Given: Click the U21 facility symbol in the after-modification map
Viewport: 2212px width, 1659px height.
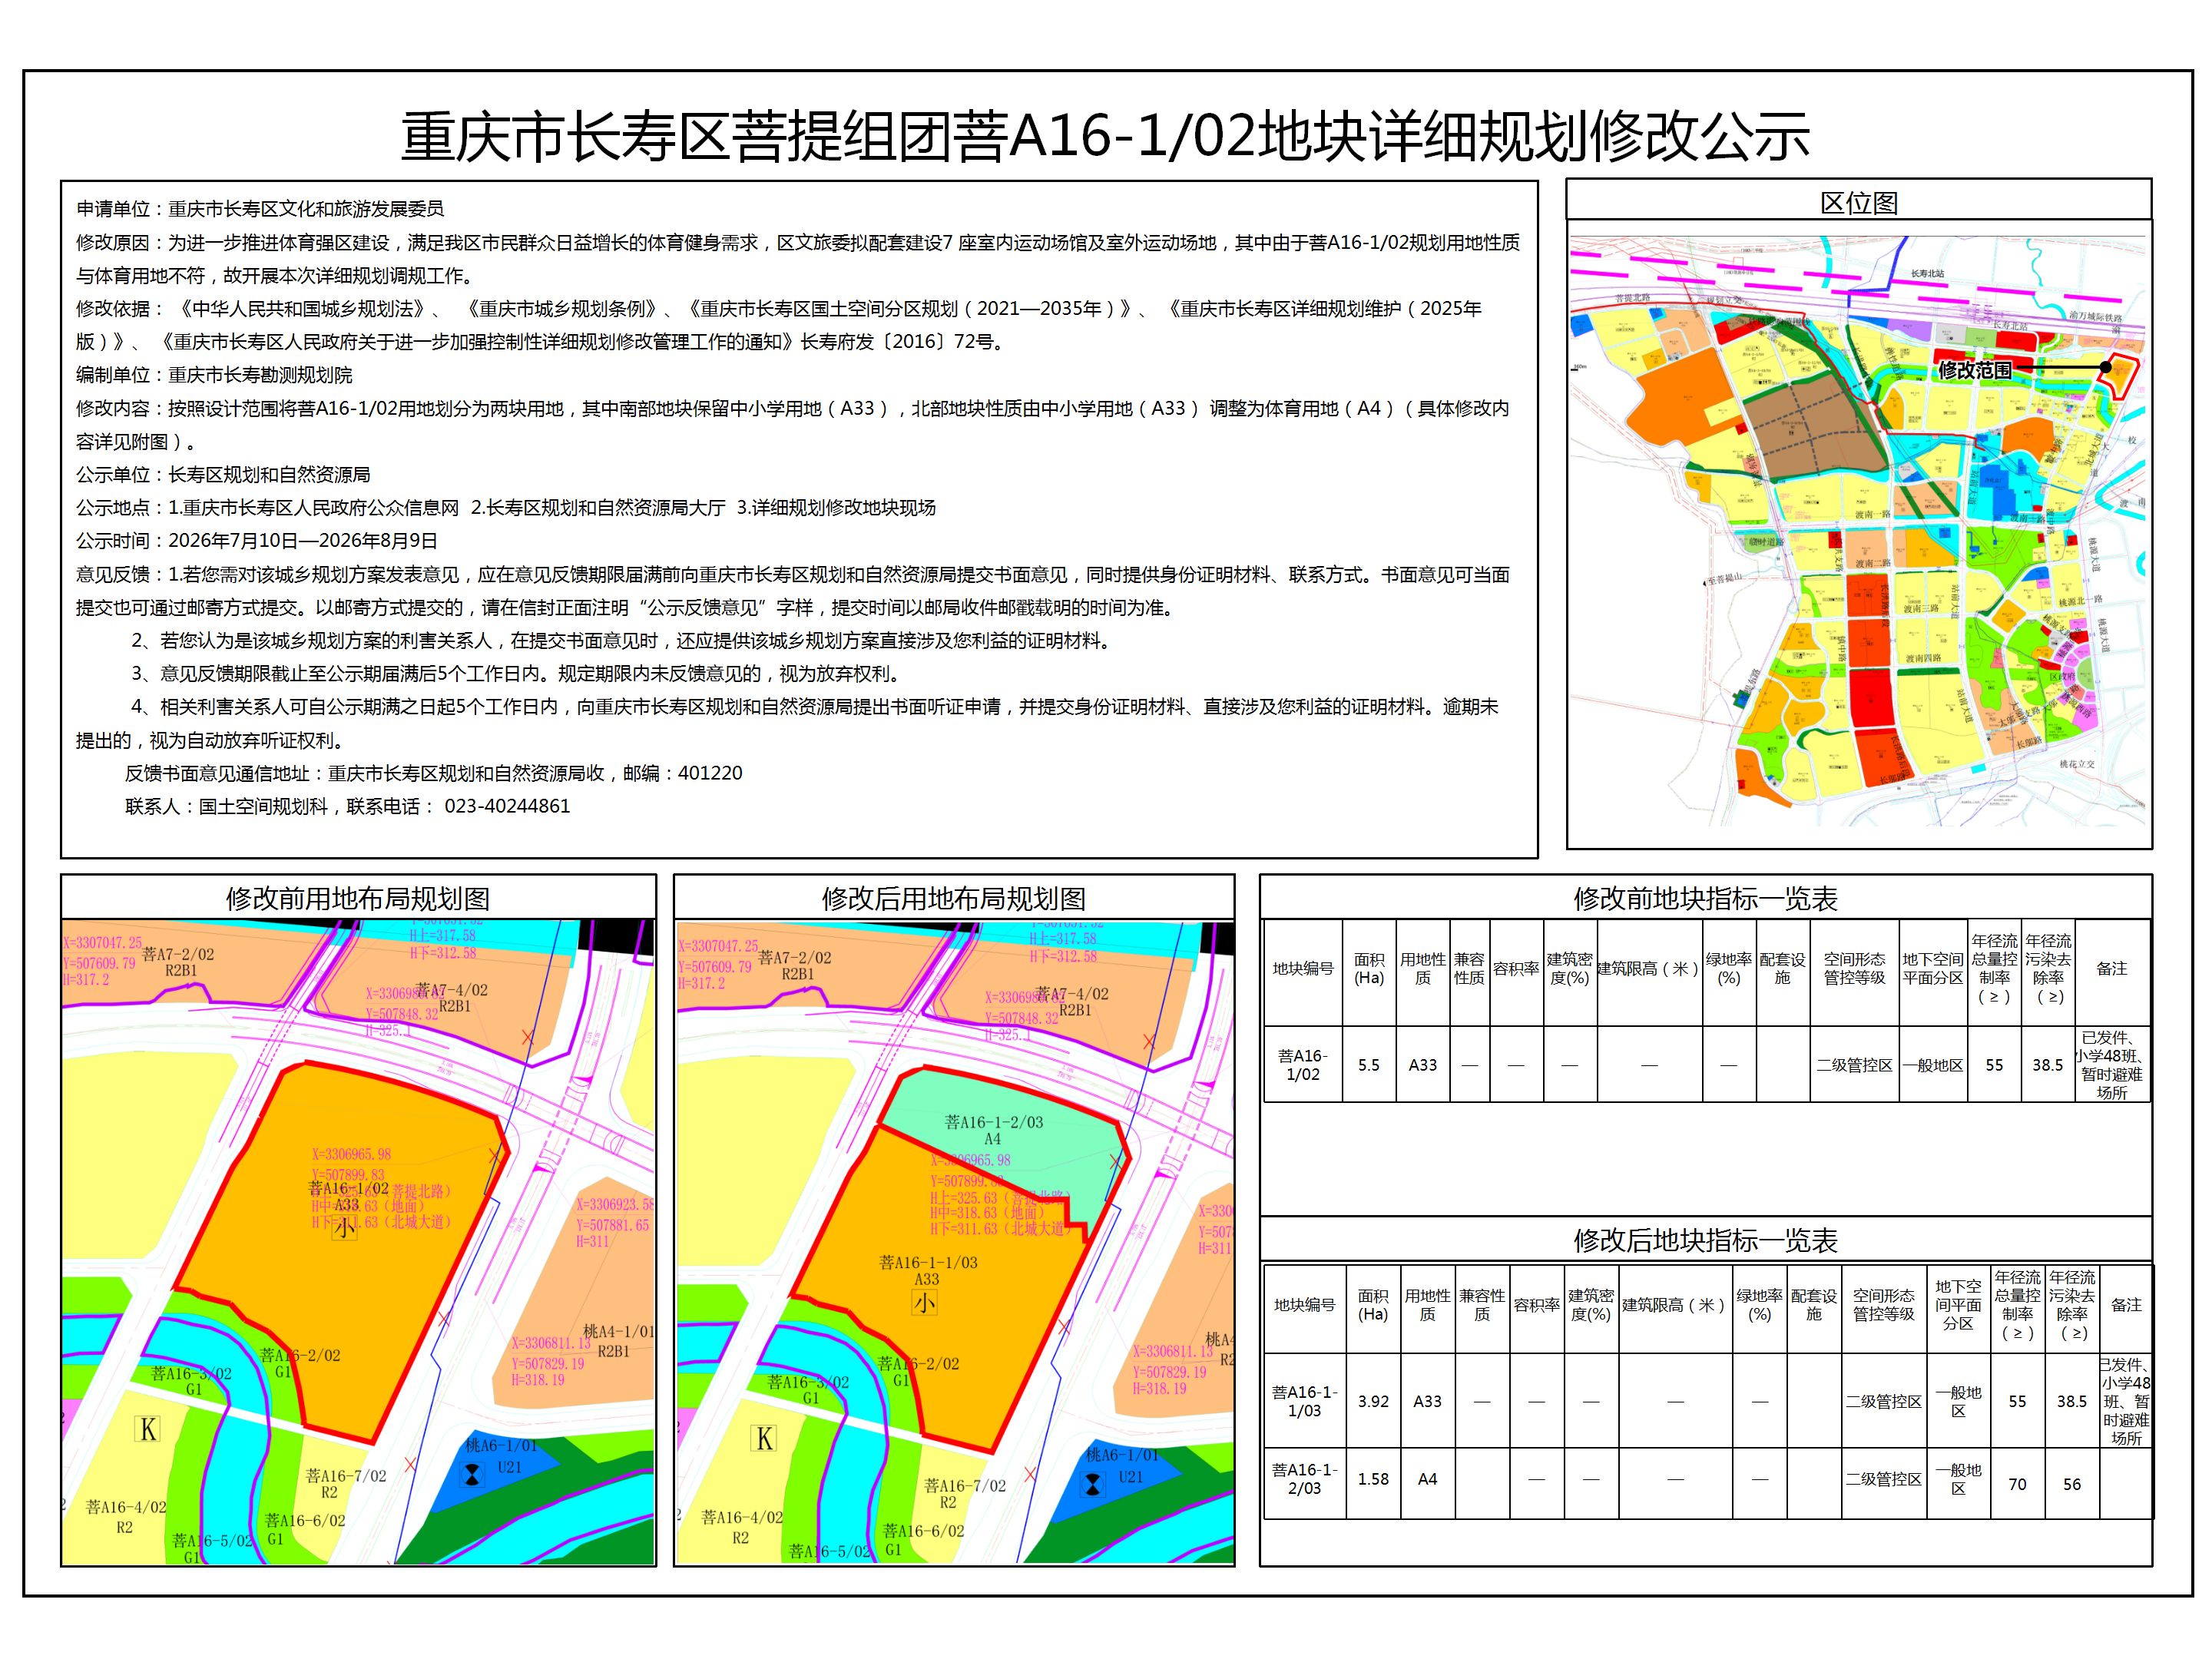Looking at the screenshot, I should pyautogui.click(x=1093, y=1484).
